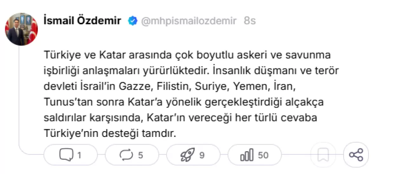Click the share icon button
The image size is (406, 174).
point(356,155)
